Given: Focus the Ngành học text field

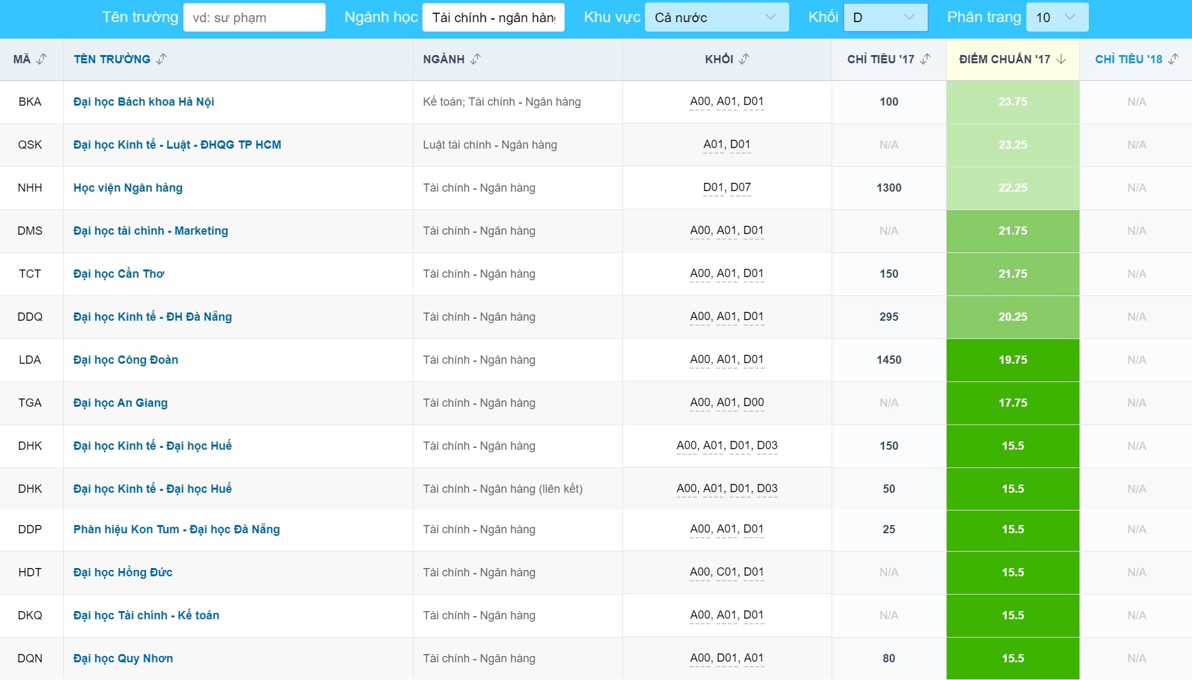Looking at the screenshot, I should (493, 18).
